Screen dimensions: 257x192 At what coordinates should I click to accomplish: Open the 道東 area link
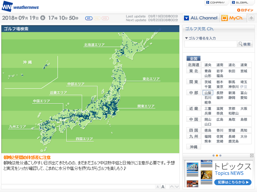point(244,65)
